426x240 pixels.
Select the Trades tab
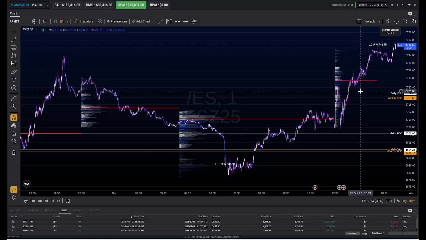coord(63,210)
